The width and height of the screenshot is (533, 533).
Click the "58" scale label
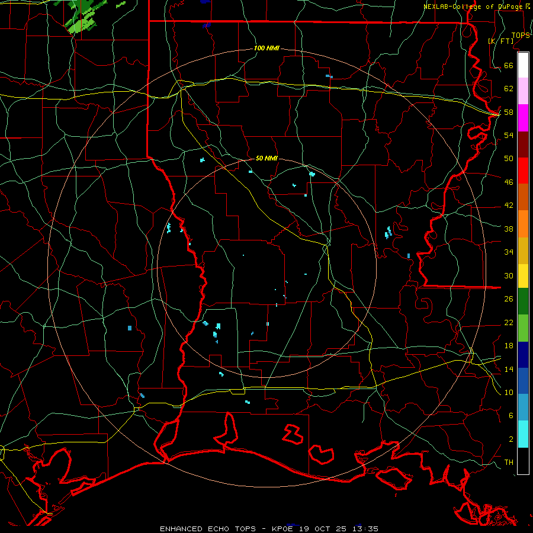tap(509, 112)
